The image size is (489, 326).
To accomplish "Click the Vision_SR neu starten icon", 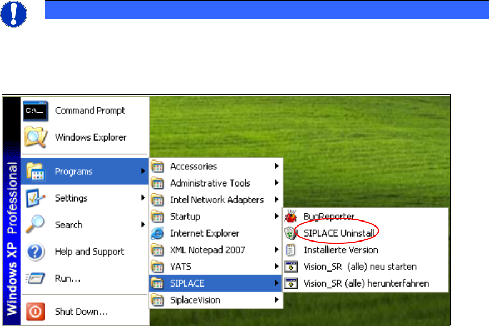I will [290, 267].
